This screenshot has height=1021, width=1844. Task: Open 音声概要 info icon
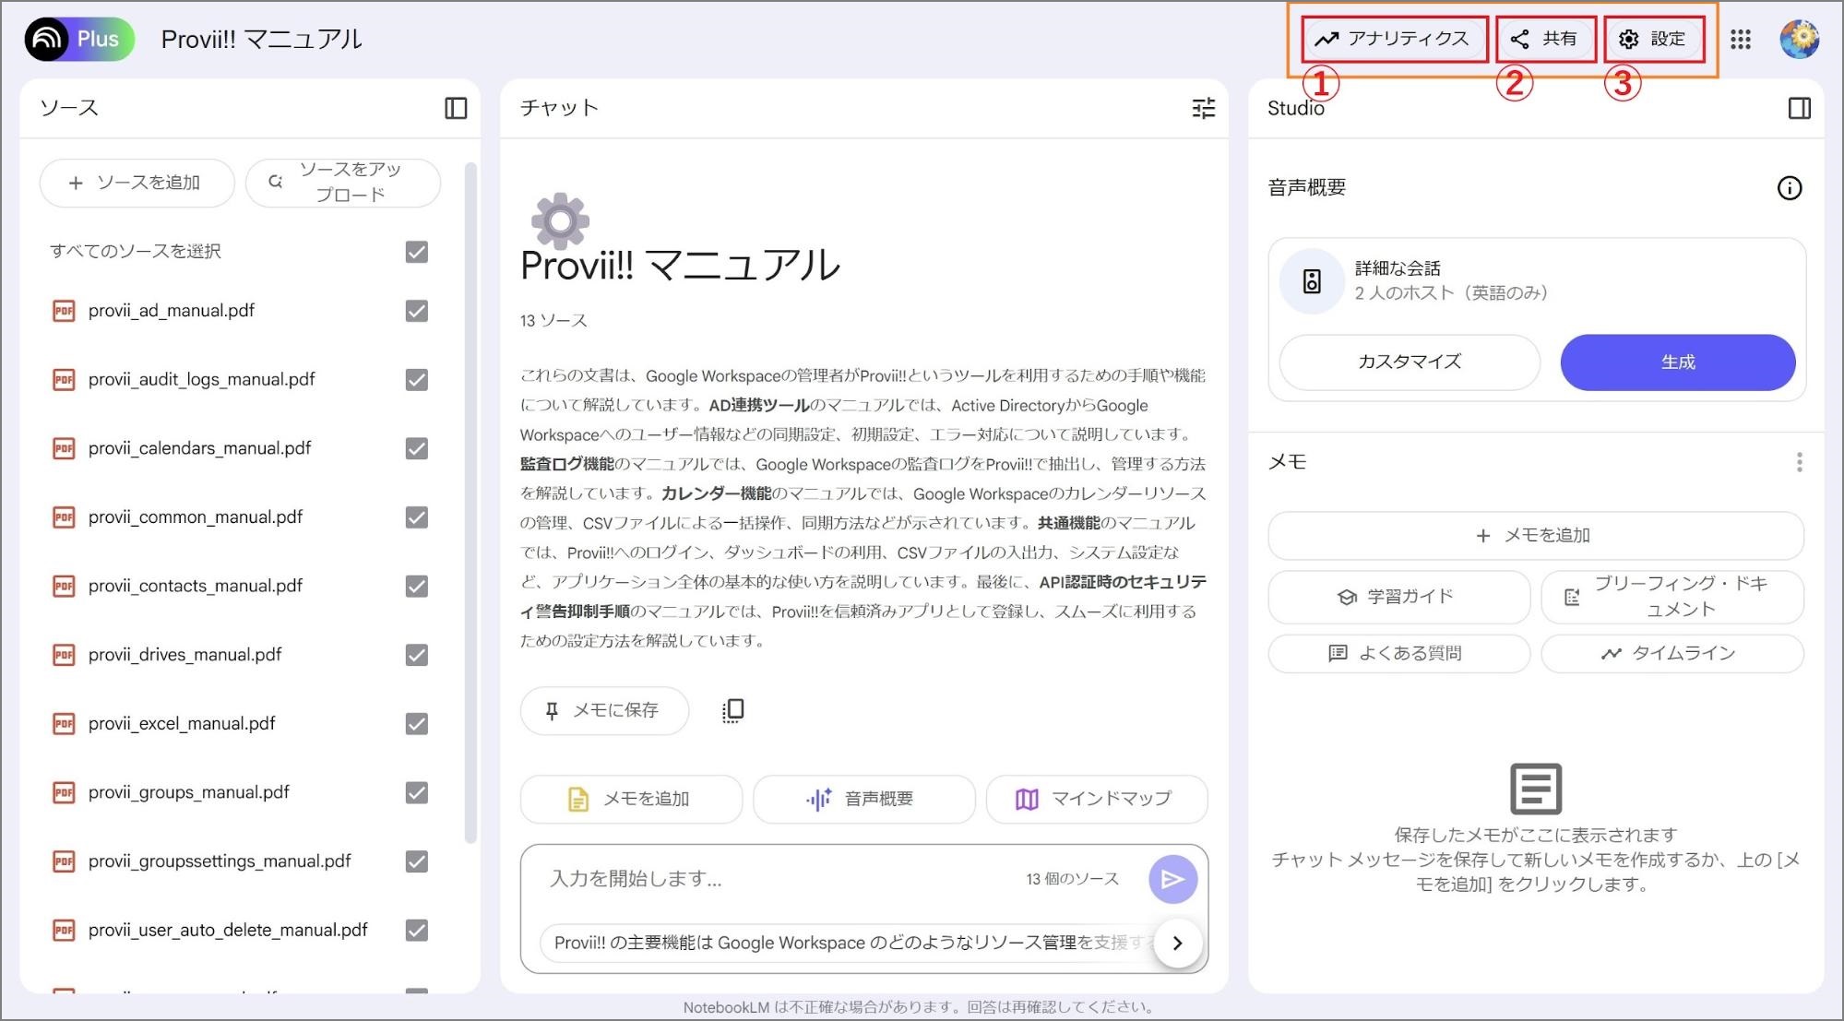1789,188
